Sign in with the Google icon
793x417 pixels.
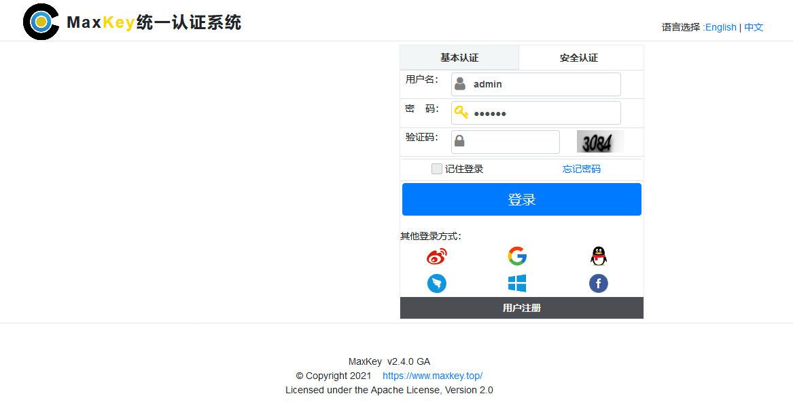[517, 256]
